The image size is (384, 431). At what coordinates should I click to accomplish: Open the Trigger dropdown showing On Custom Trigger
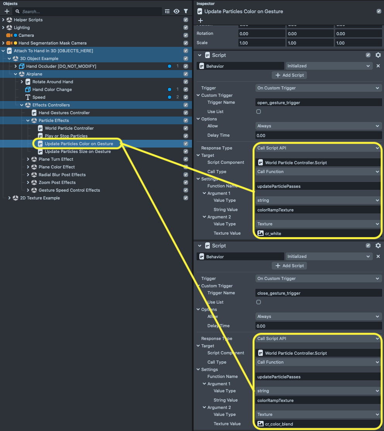coord(319,88)
